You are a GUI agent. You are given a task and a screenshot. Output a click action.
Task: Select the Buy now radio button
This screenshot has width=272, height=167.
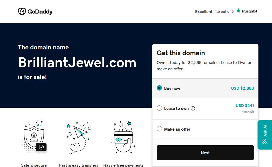[x=159, y=88]
